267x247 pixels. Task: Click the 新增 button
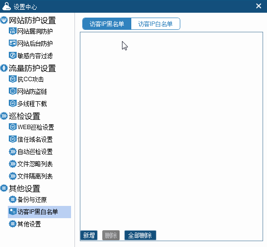(x=89, y=235)
